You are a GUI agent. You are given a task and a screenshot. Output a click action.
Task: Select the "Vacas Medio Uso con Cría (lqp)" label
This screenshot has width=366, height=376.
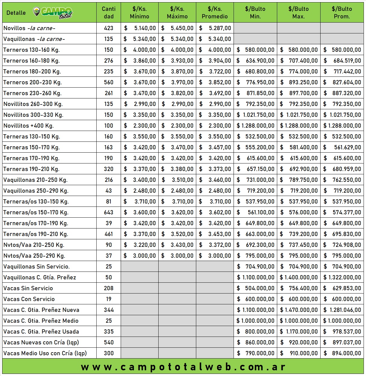(x=45, y=353)
